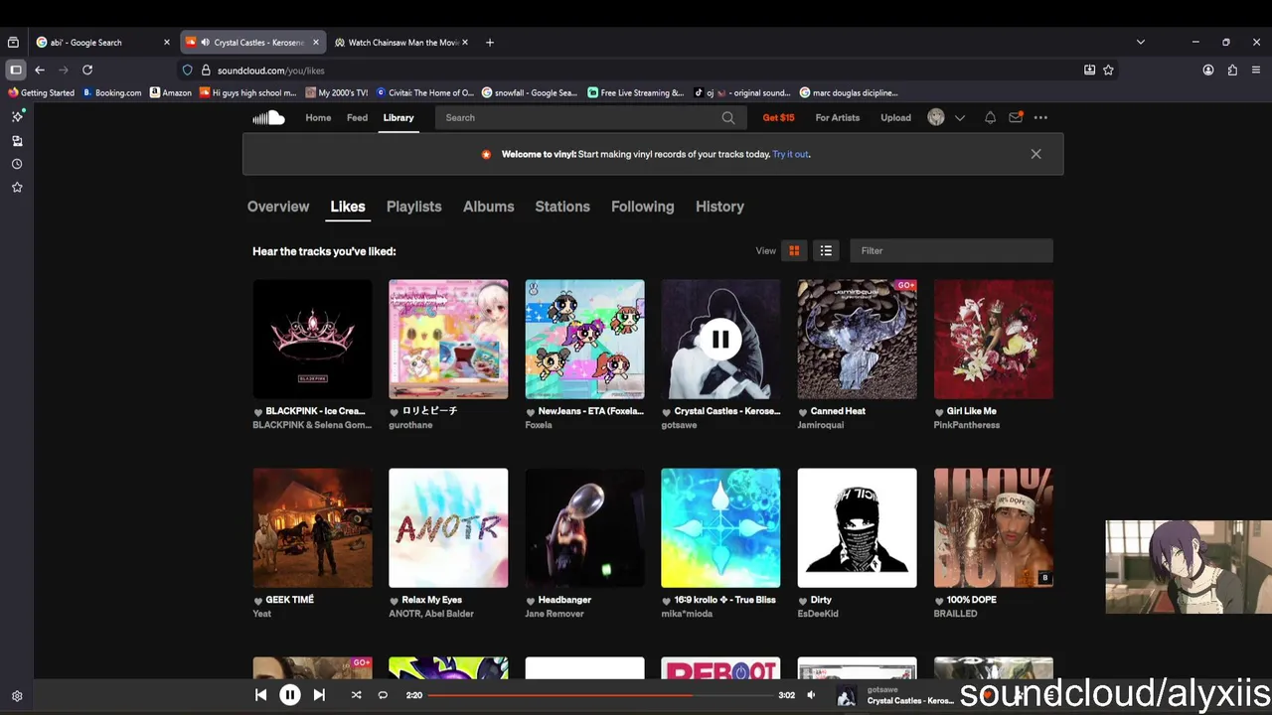Seek on the track progress bar
1272x715 pixels.
[602, 695]
